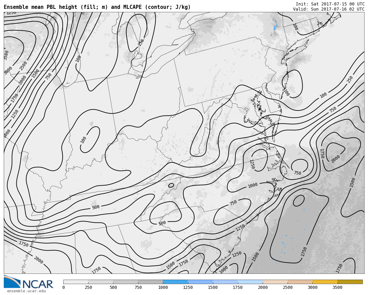Click the 3500 contour label on the map
This screenshot has height=295, width=368.
point(6,56)
